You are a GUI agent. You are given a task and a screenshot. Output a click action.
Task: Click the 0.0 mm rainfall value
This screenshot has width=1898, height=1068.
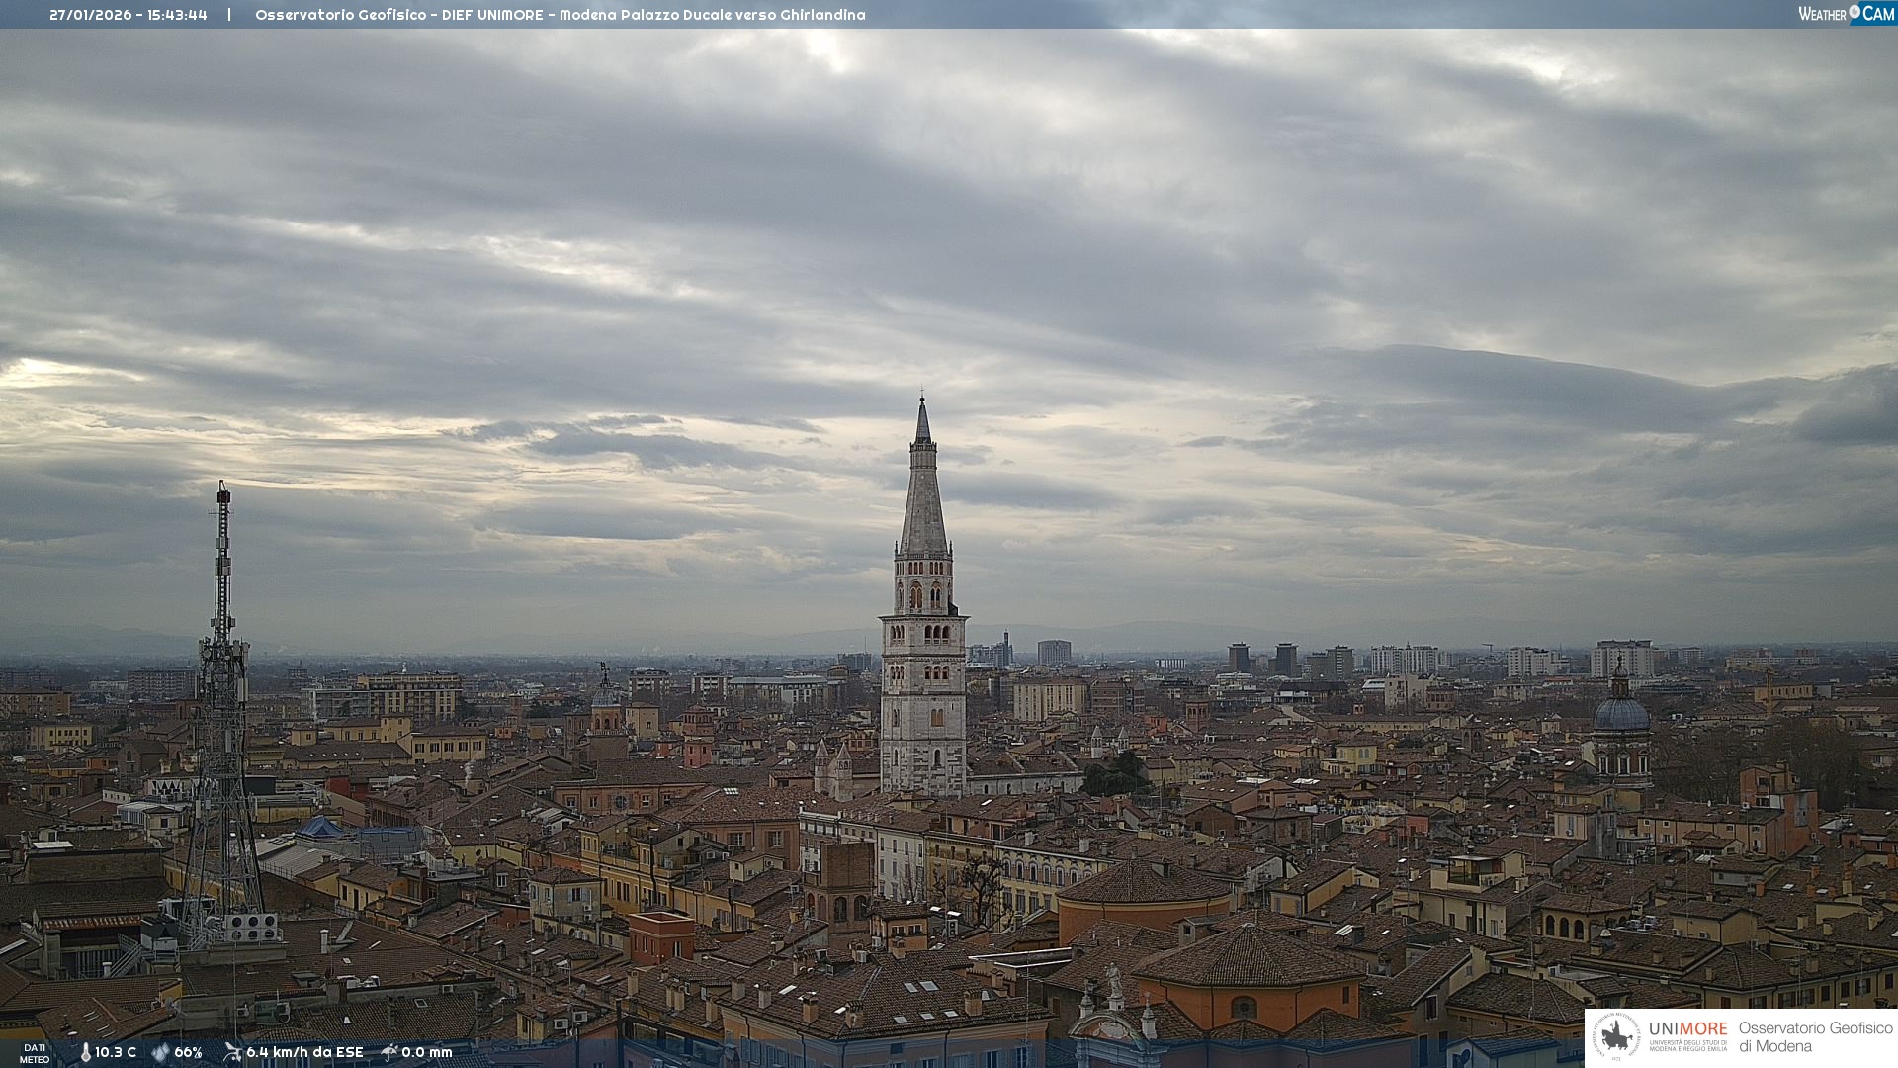[x=426, y=1052]
